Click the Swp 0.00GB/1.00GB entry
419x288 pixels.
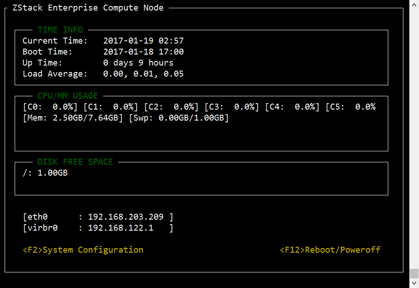[x=179, y=118]
